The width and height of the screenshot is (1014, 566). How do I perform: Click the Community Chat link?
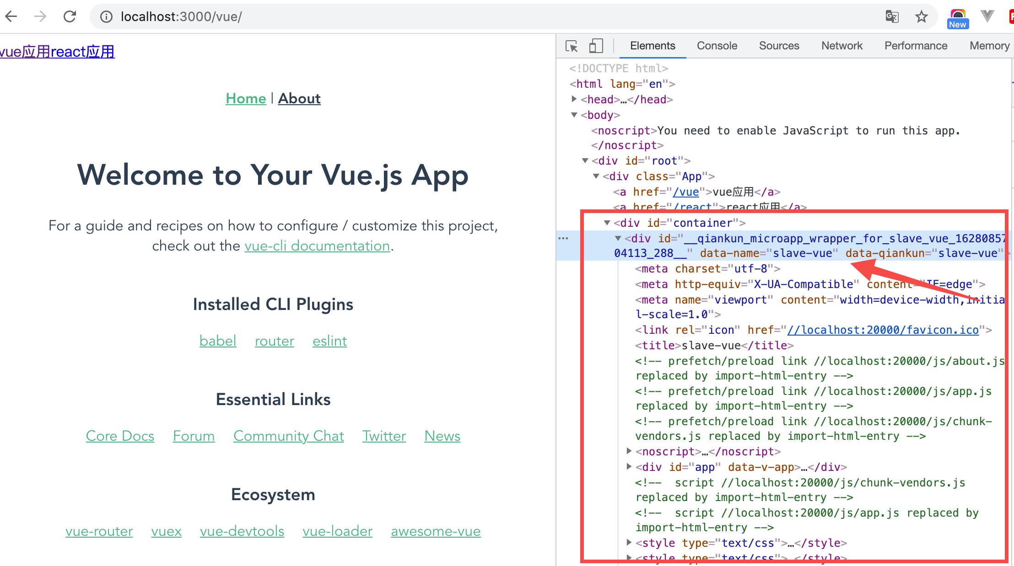288,436
